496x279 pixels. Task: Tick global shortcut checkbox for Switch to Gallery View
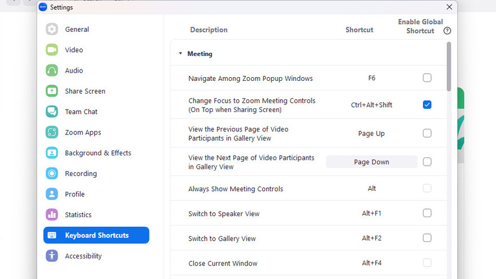pyautogui.click(x=427, y=238)
